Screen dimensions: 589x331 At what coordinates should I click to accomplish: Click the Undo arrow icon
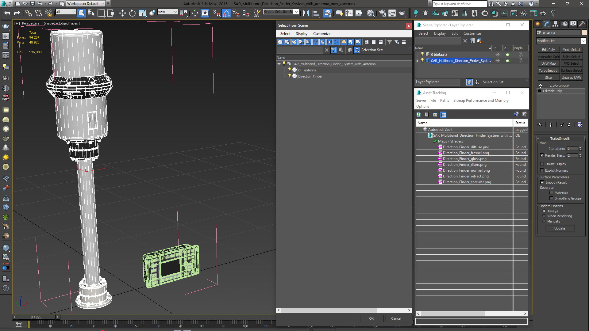pos(7,13)
